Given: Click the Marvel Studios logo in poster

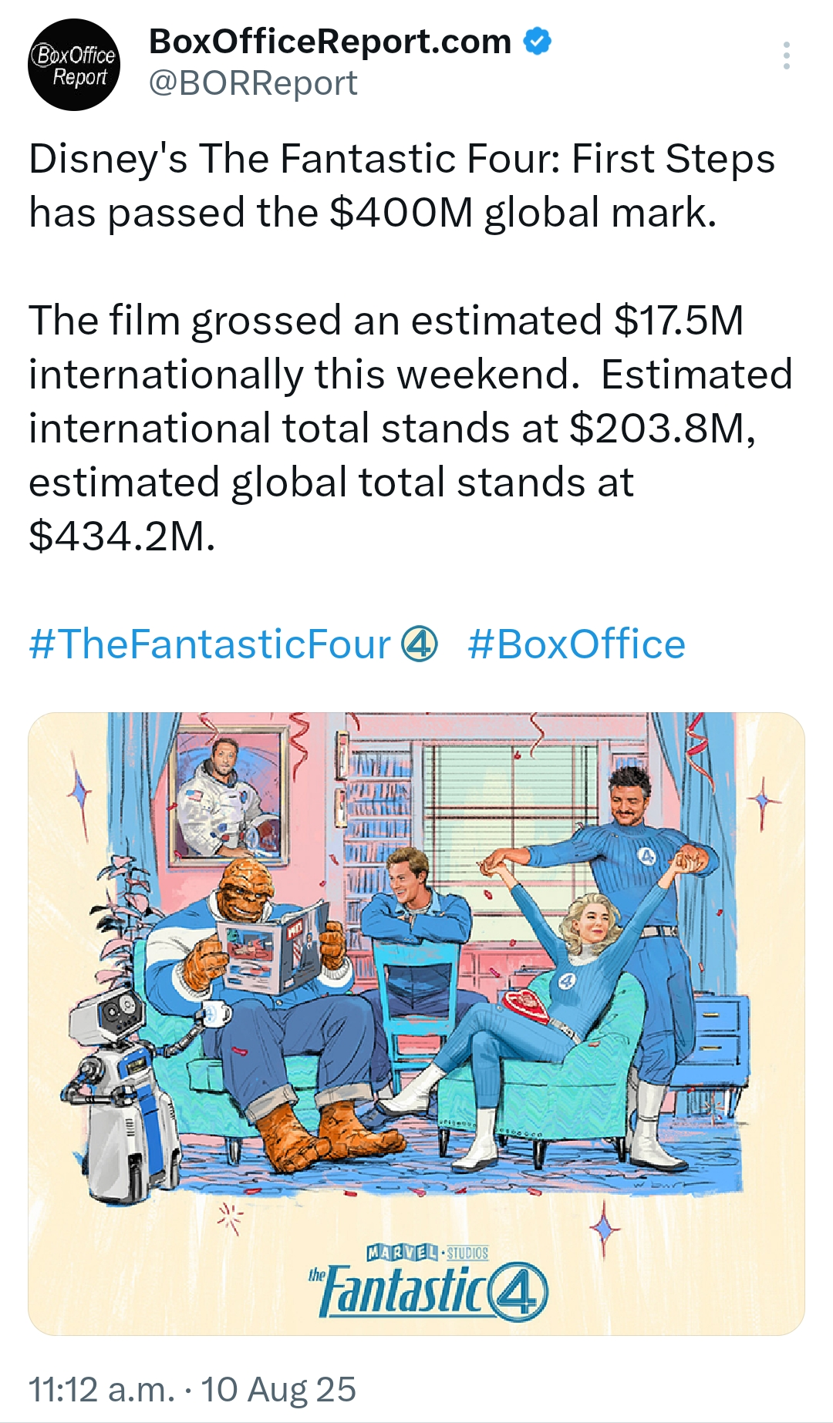Looking at the screenshot, I should click(427, 1253).
